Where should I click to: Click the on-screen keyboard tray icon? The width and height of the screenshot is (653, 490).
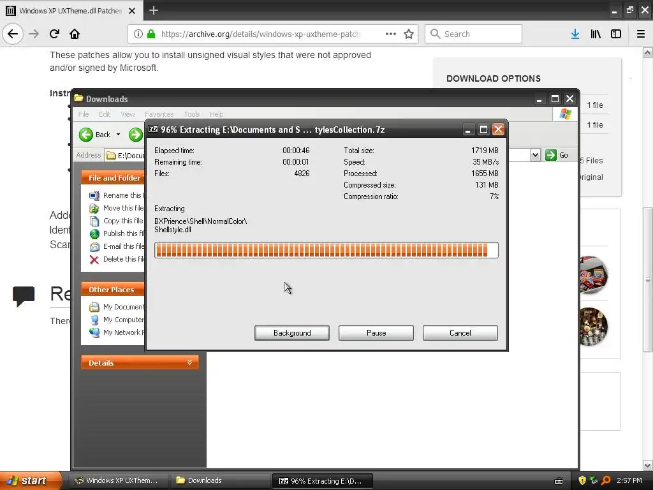[559, 481]
